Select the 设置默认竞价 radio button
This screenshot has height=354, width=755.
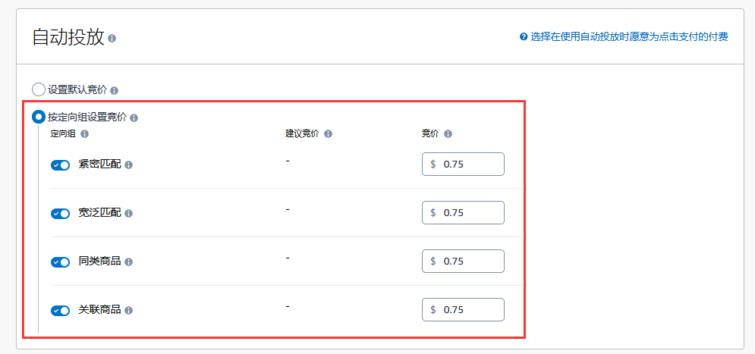click(x=38, y=89)
